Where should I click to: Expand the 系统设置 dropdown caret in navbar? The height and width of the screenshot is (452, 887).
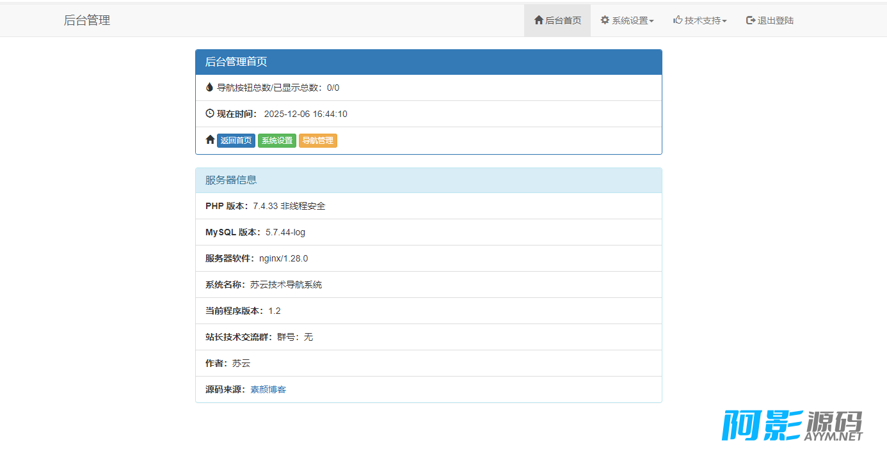[651, 21]
